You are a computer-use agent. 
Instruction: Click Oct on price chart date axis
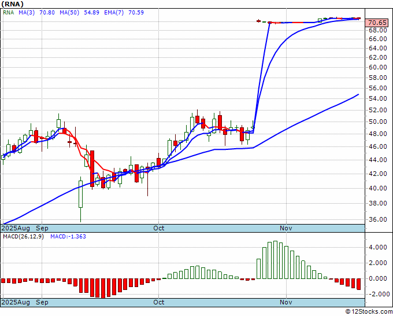[159, 228]
